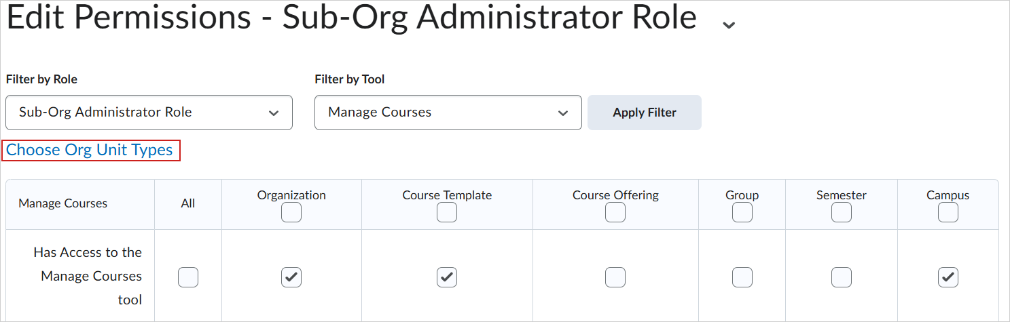The image size is (1010, 322).
Task: Open the page title chevron menu
Action: pyautogui.click(x=729, y=25)
